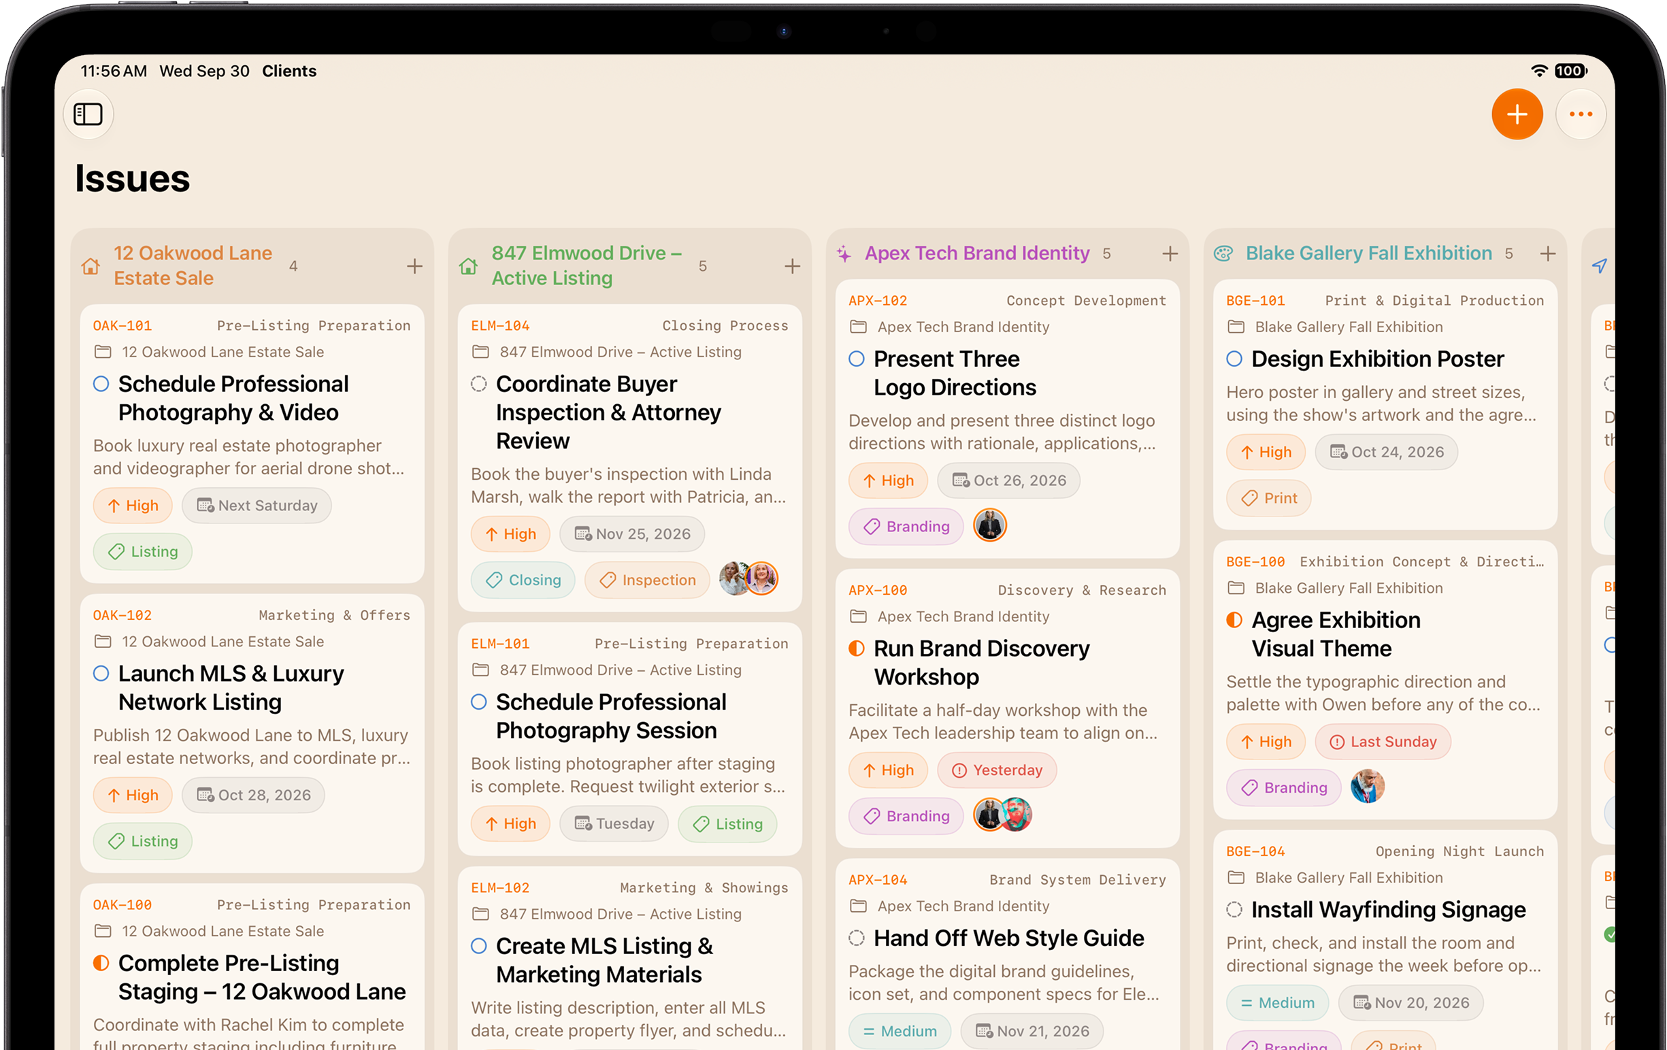Open Blake Gallery Fall Exhibition column header
The width and height of the screenshot is (1667, 1050).
[1368, 253]
